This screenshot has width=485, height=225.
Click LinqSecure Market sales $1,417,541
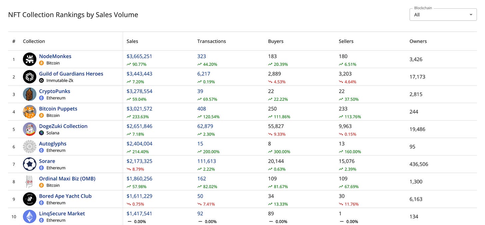point(139,213)
